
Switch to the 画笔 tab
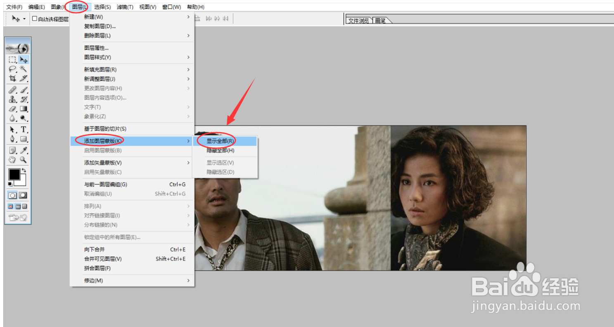pos(380,21)
